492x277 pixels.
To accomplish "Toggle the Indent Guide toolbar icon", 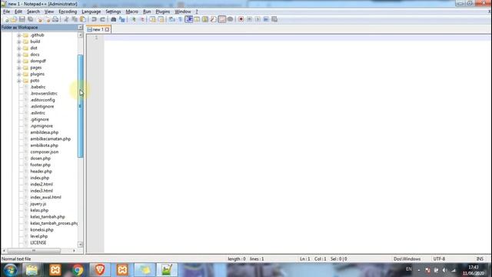I will pos(188,19).
